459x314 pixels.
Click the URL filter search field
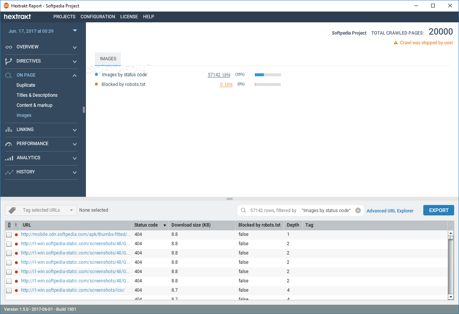click(x=301, y=211)
